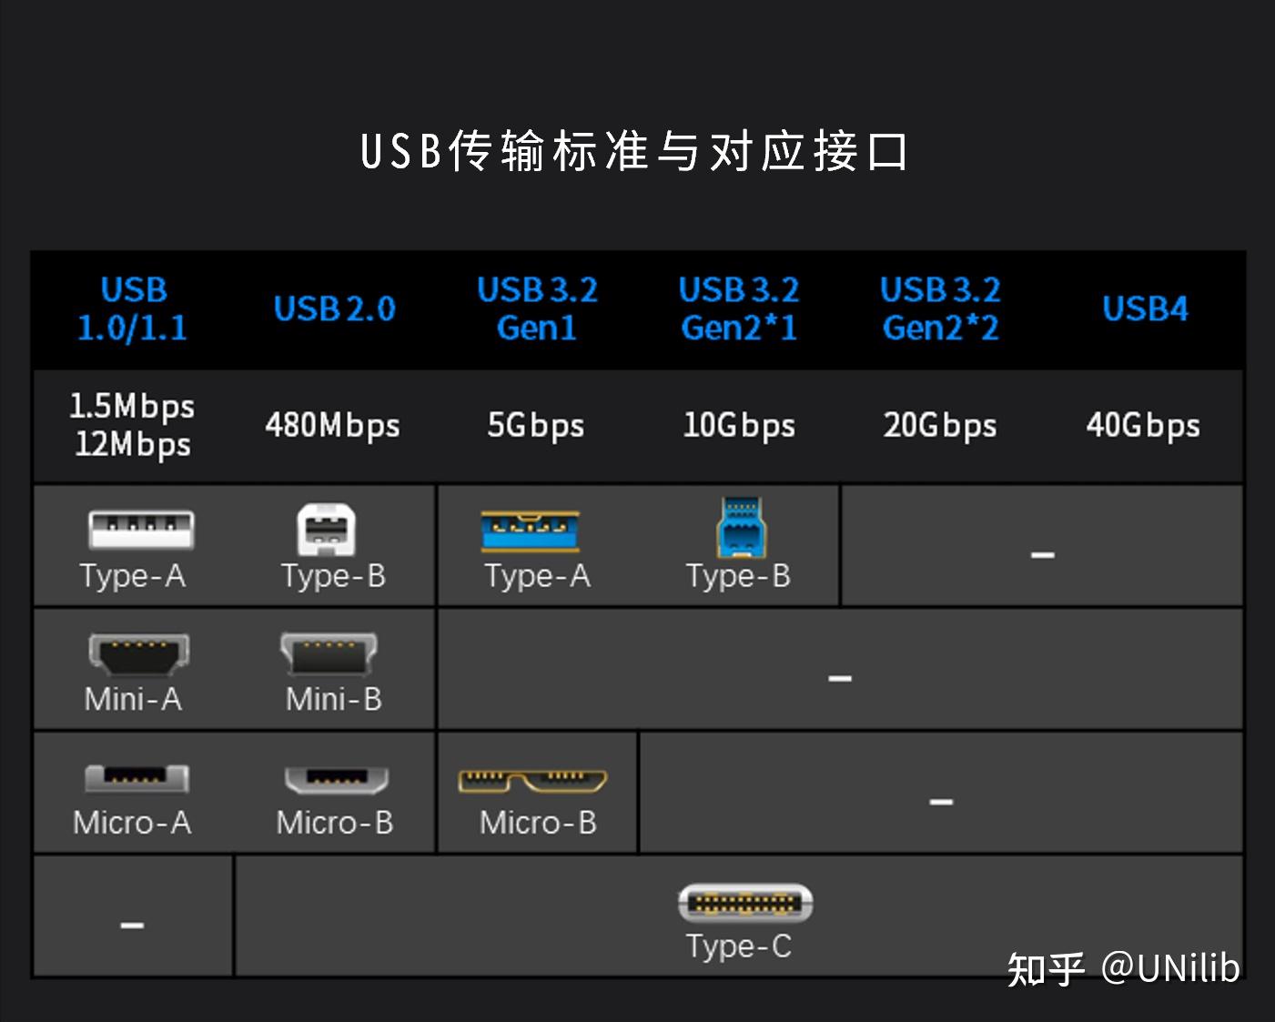Image resolution: width=1275 pixels, height=1022 pixels.
Task: Click the USB4 column header
Action: (1145, 309)
